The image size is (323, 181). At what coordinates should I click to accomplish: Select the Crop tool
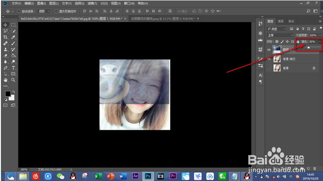[x=5, y=37]
